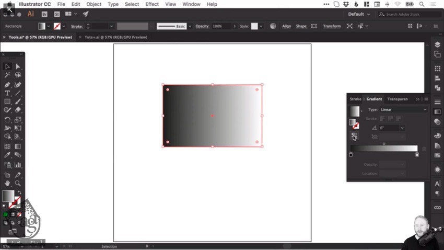Open the Type dropdown showing Linear
The height and width of the screenshot is (250, 444).
(403, 110)
